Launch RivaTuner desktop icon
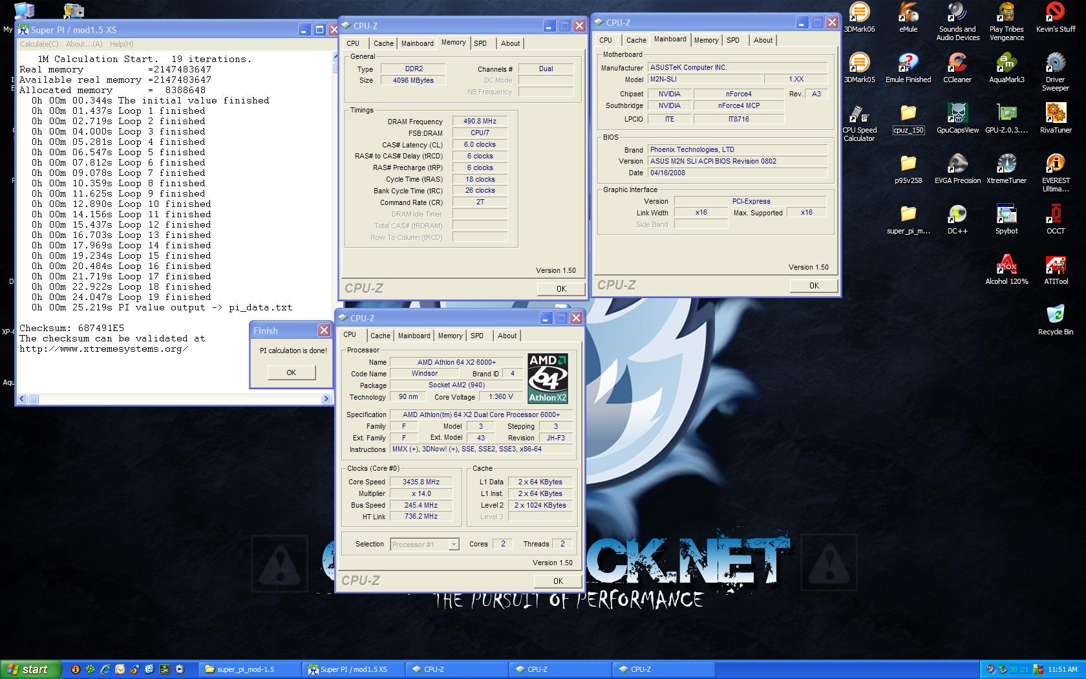 click(x=1056, y=118)
